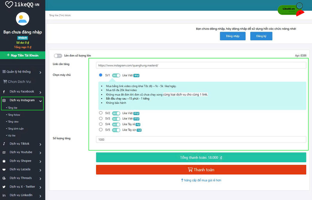The width and height of the screenshot is (312, 200).
Task: Click the Quản lý hệ thống grid icon
Action: (4, 72)
